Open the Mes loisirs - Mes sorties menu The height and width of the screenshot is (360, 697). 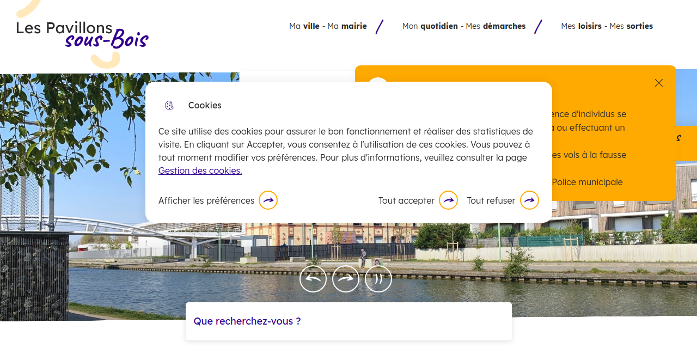pyautogui.click(x=607, y=26)
